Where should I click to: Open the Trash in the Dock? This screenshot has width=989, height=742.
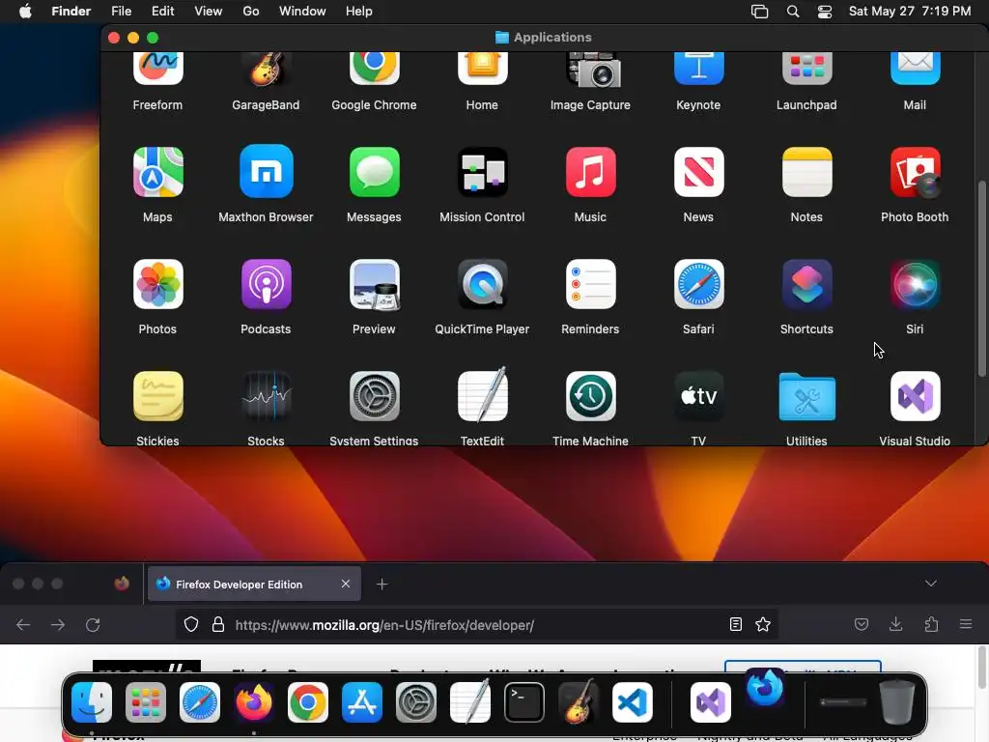pos(897,701)
